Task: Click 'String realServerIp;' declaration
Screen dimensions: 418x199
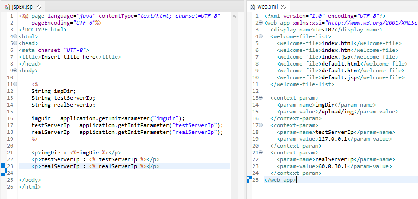Action: (x=63, y=105)
